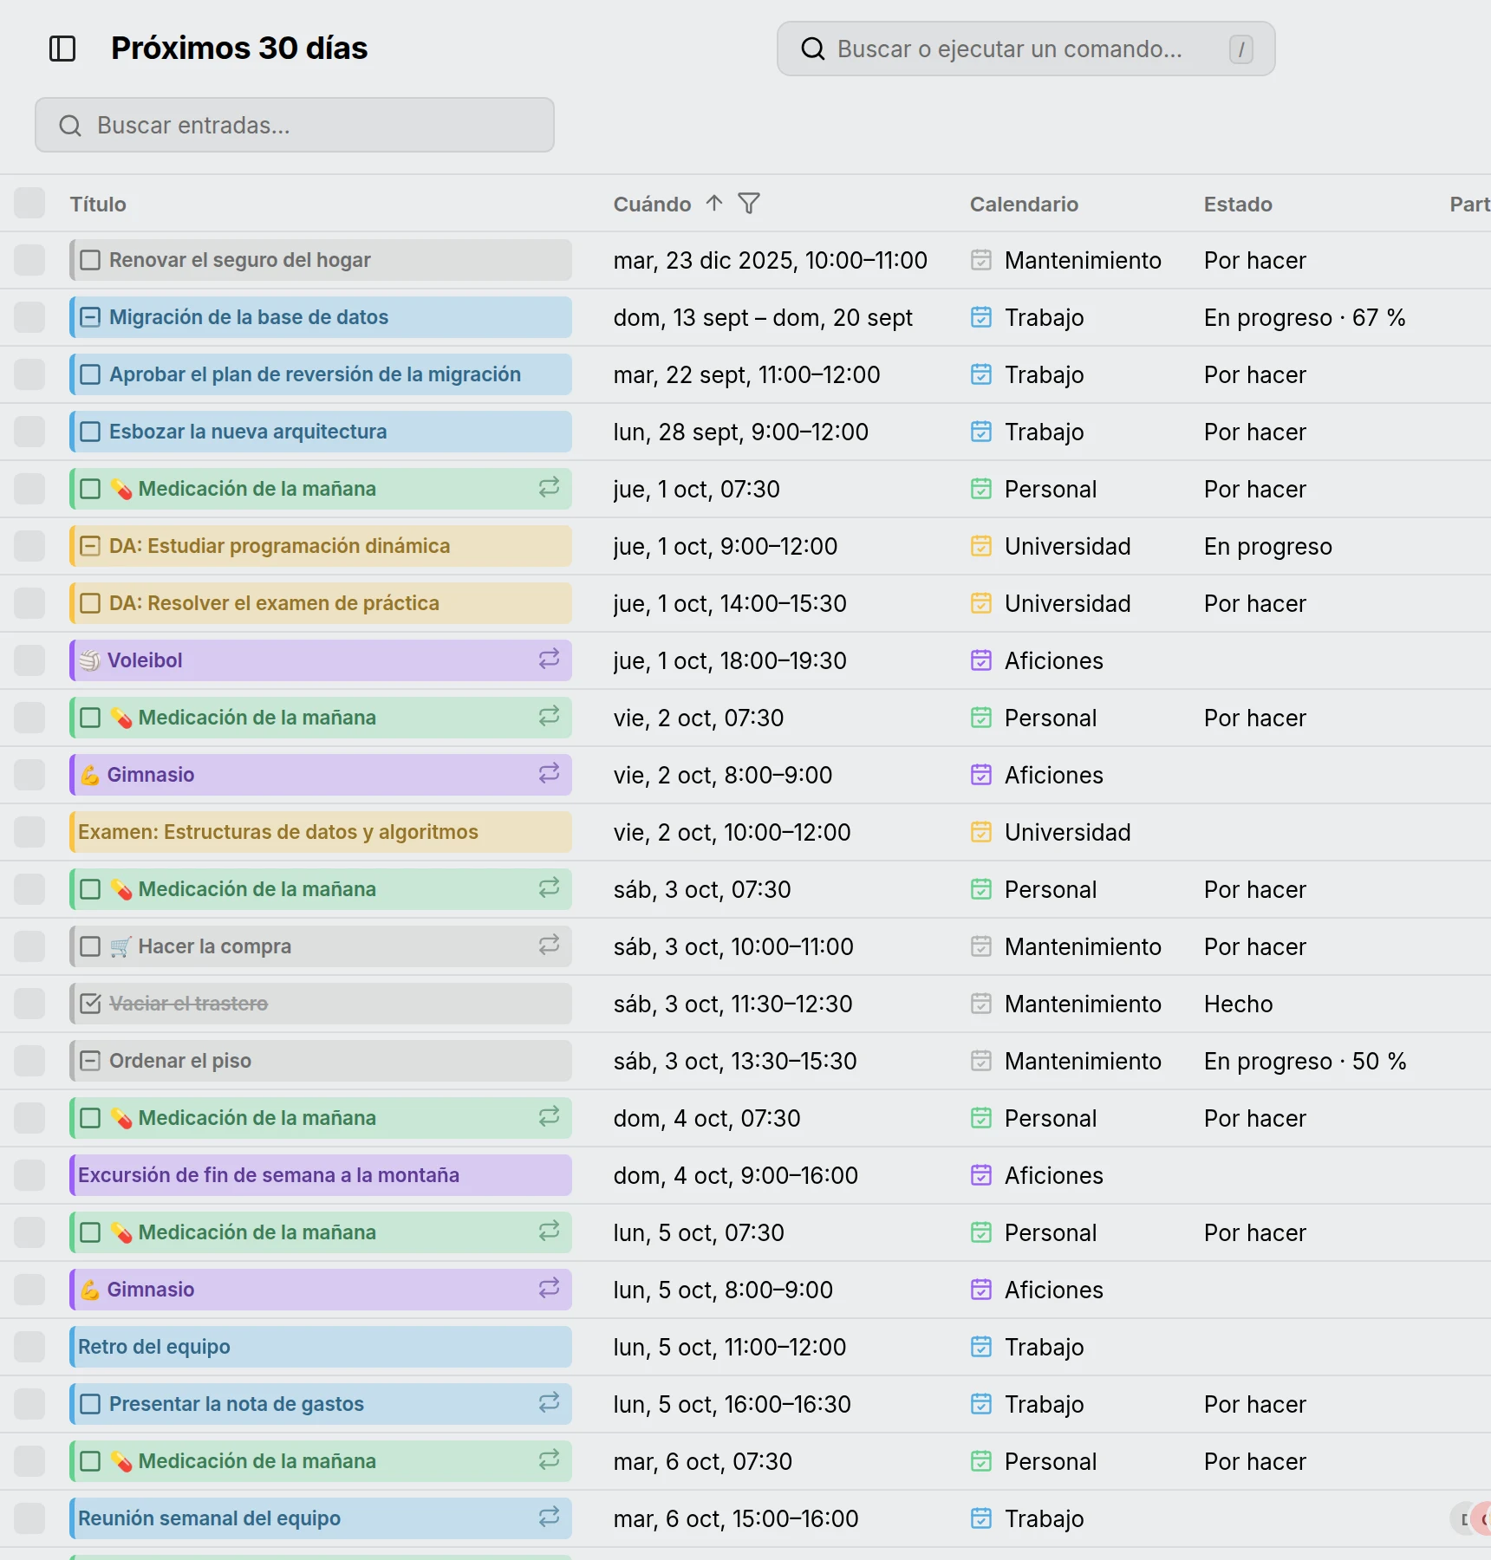Click the 'En progreso · 50 %' status cell
The width and height of the screenshot is (1491, 1560).
click(x=1305, y=1062)
